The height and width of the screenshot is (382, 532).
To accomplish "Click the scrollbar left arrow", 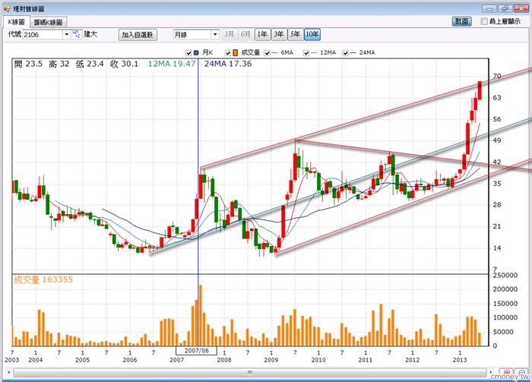I will 8,373.
